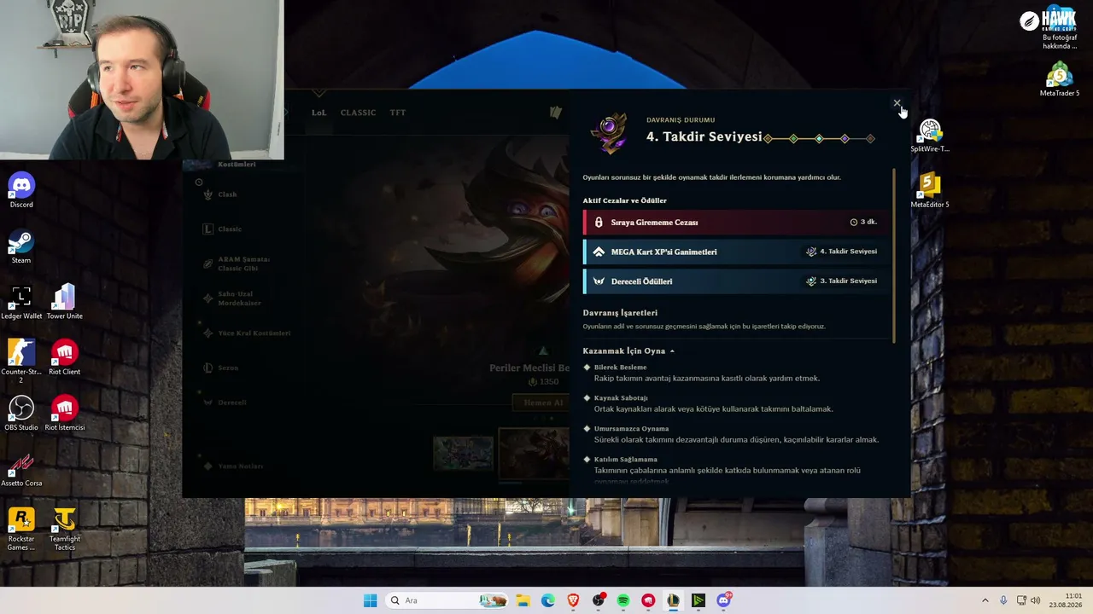Screen dimensions: 1093x614
Task: Open the volume tray control
Action: (x=1035, y=600)
